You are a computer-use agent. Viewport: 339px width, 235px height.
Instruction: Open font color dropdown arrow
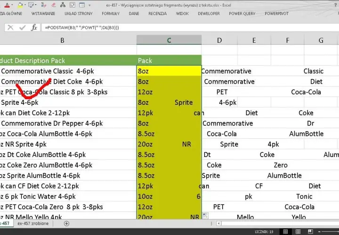[12, 5]
